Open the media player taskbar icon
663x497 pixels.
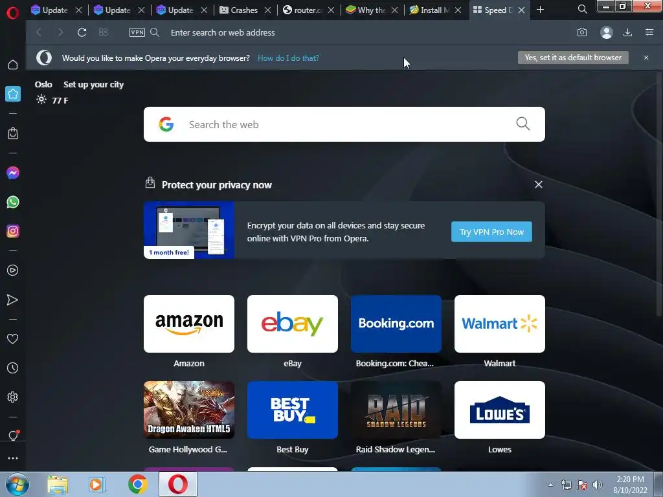[97, 485]
